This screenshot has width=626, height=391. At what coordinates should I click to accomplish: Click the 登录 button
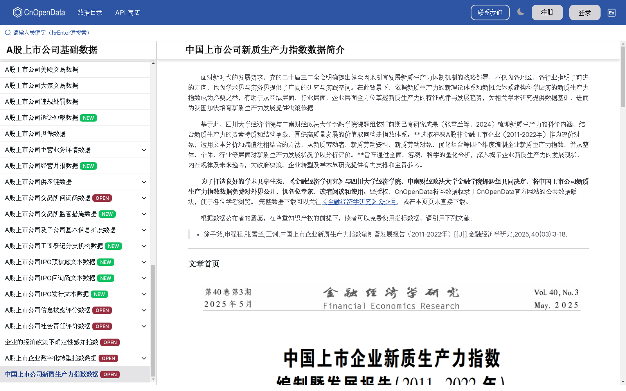point(585,12)
